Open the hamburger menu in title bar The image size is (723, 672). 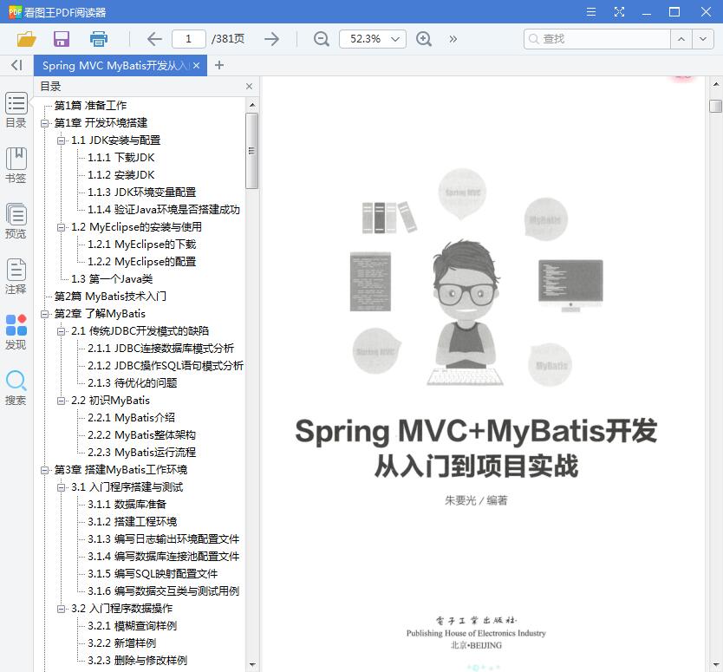[x=590, y=12]
